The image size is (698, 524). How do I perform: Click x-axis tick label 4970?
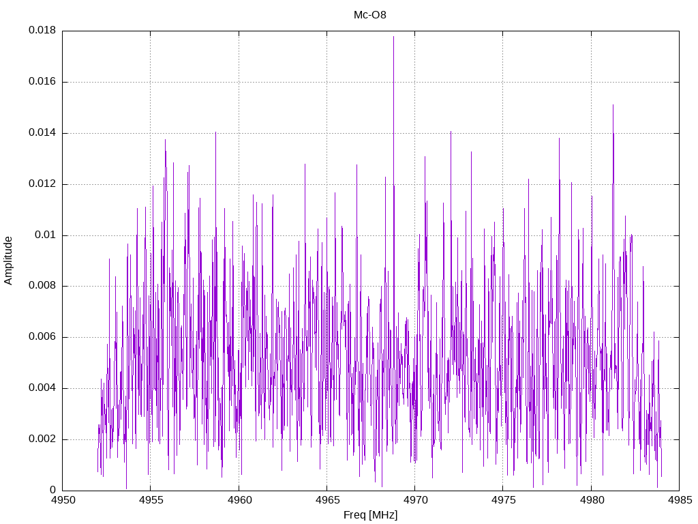coord(415,500)
